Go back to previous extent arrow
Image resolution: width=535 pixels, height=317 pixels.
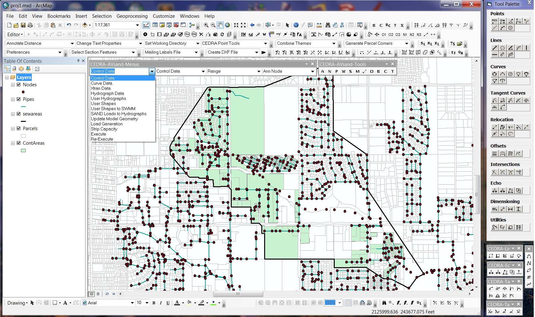click(252, 25)
